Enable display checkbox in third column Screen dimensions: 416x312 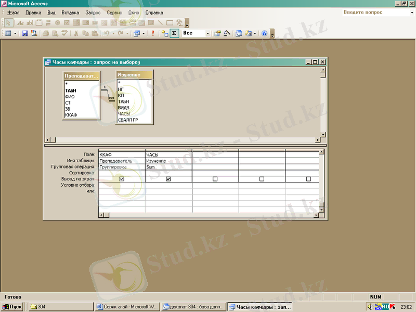coord(215,179)
